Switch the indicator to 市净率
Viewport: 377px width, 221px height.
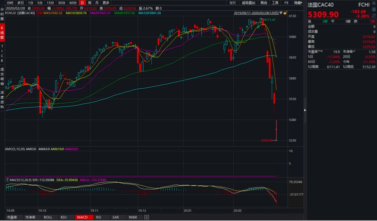point(31,217)
